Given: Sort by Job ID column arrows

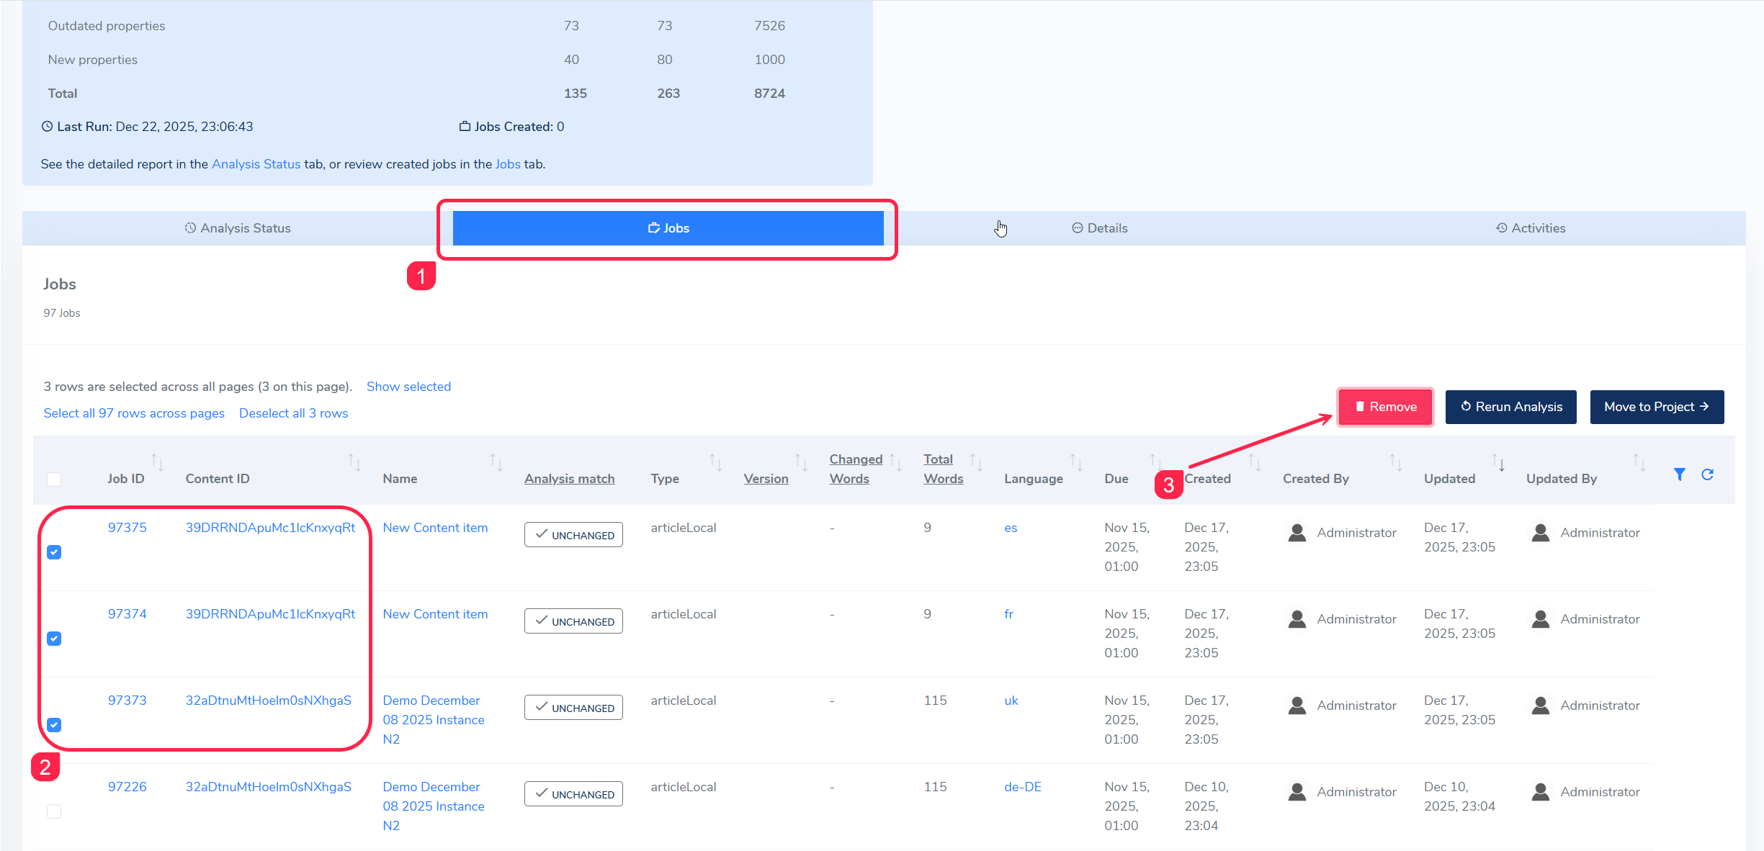Looking at the screenshot, I should tap(157, 462).
